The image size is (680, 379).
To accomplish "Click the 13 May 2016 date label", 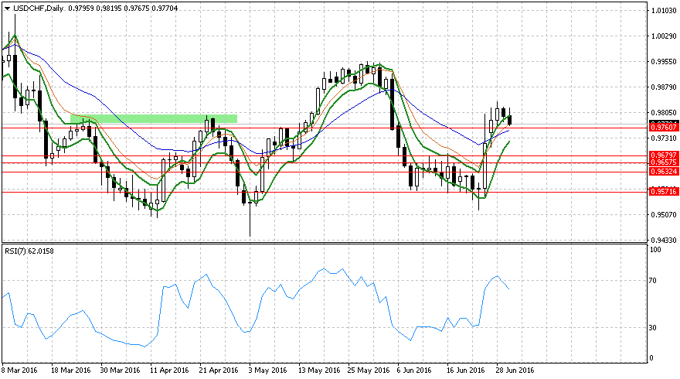I will pos(319,370).
